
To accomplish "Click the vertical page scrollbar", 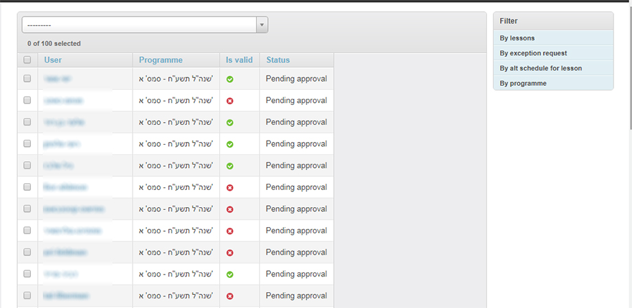I will (x=629, y=69).
